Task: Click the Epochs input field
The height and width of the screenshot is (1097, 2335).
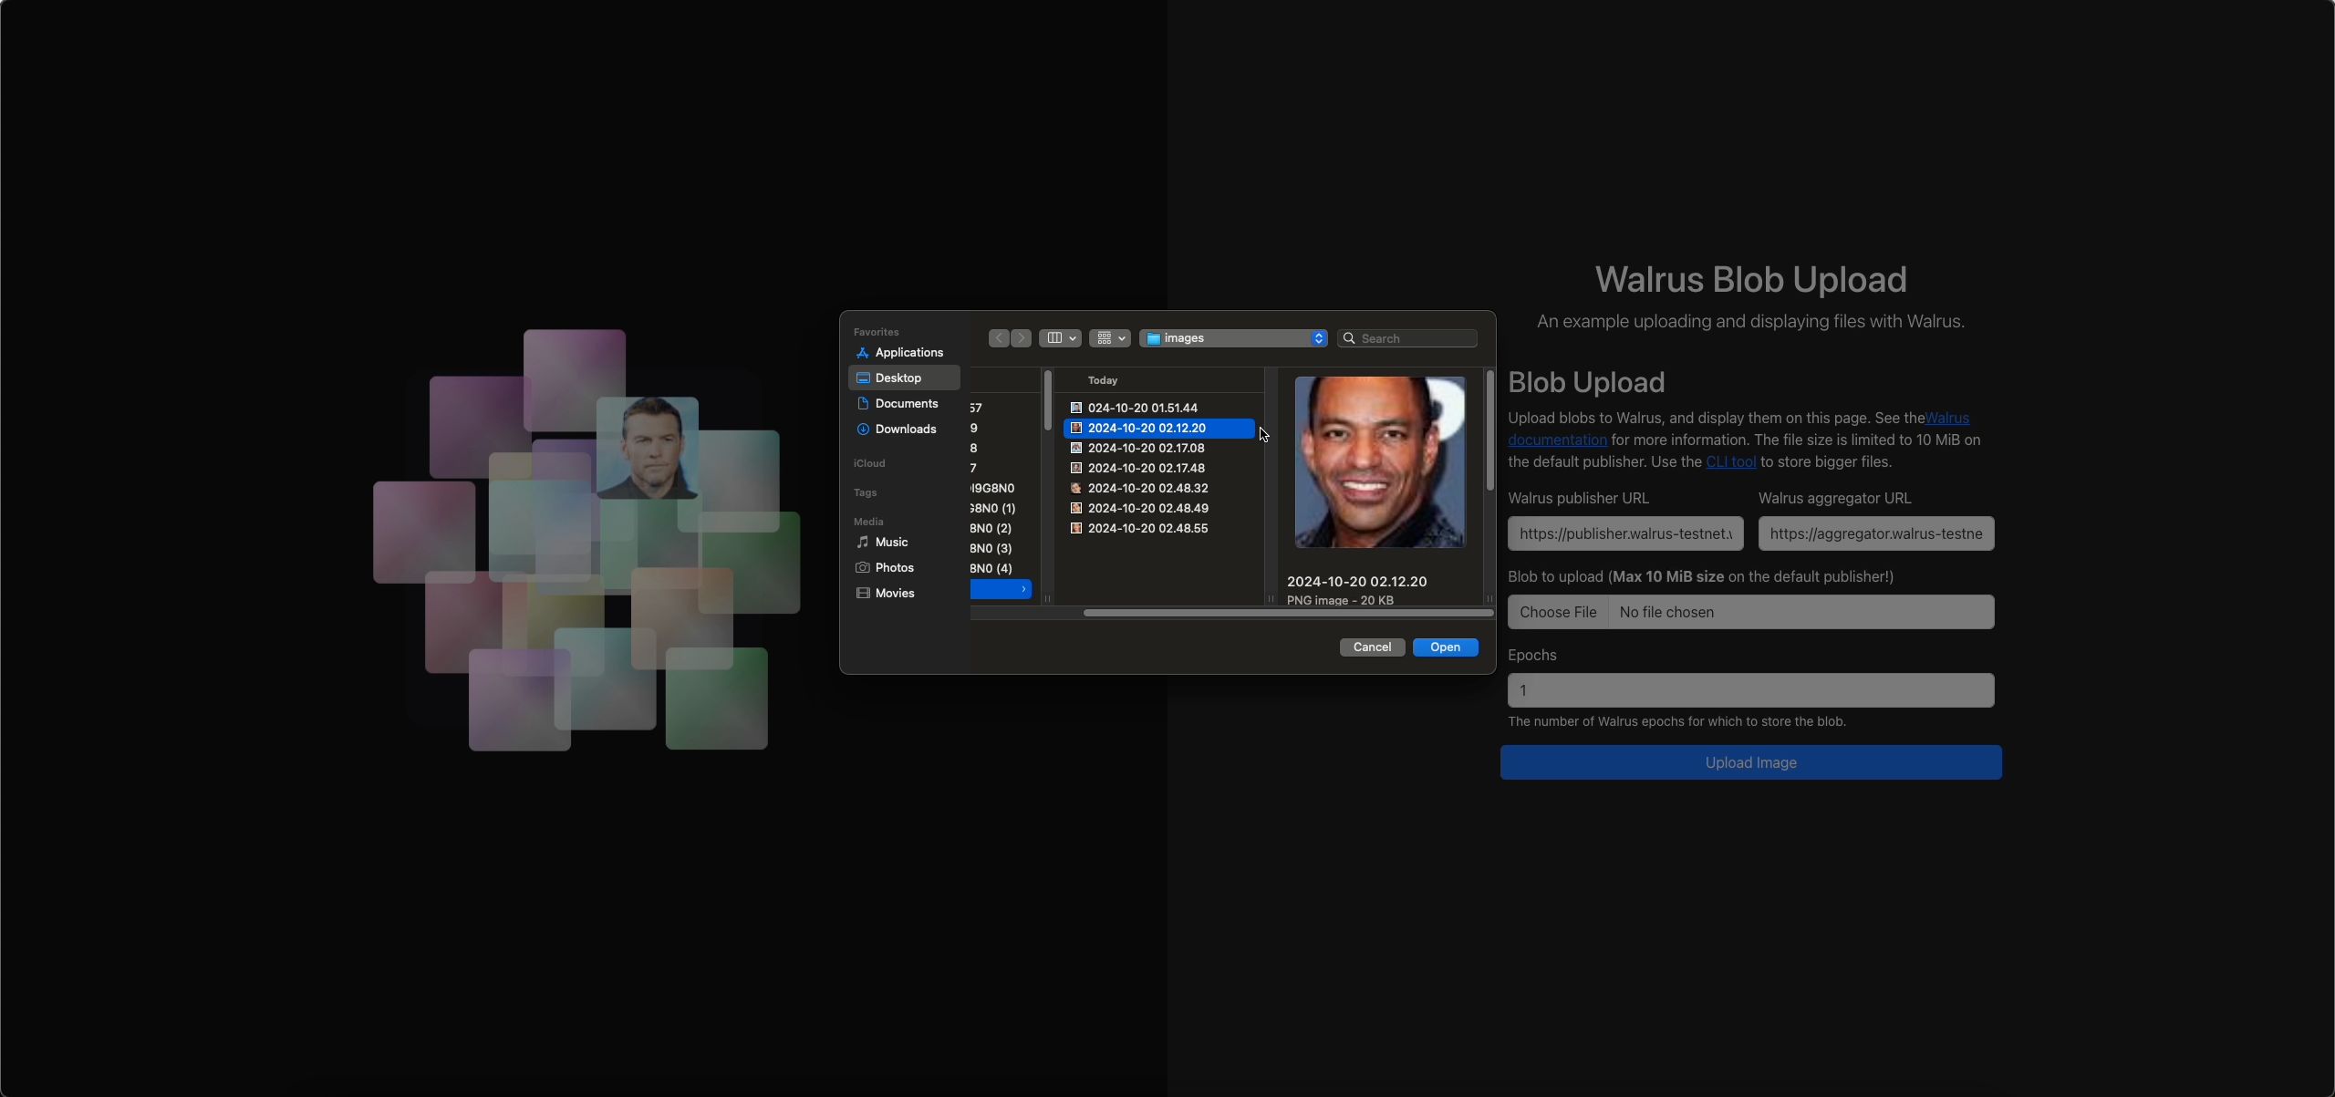Action: click(1749, 689)
